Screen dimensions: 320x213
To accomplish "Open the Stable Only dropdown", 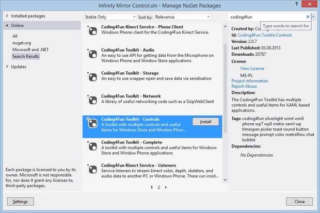I will pos(110,17).
